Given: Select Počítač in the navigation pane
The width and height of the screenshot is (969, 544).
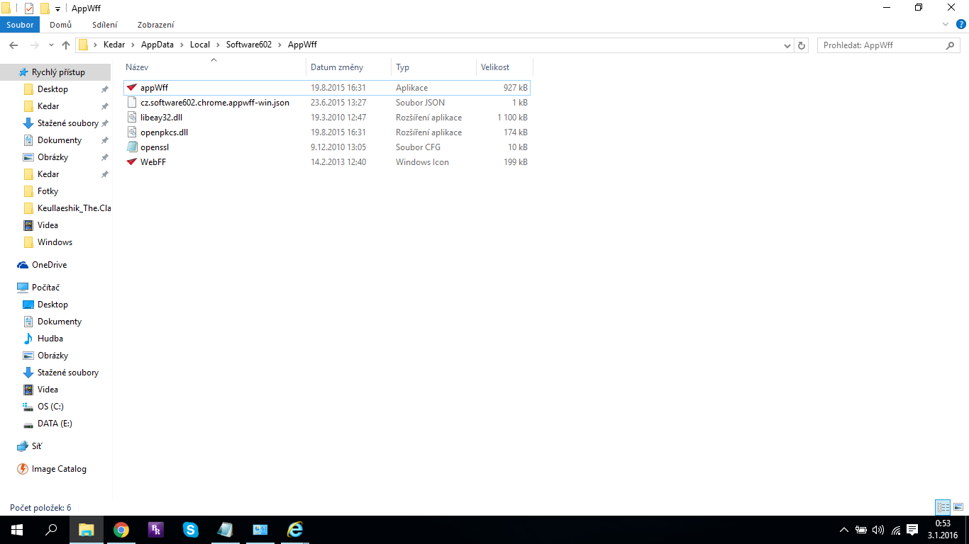Looking at the screenshot, I should 45,288.
